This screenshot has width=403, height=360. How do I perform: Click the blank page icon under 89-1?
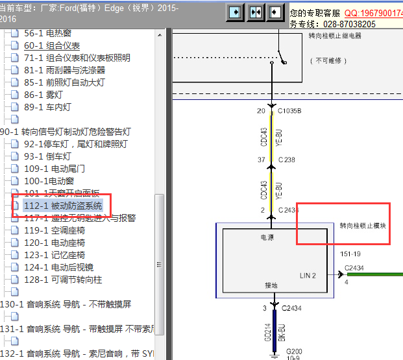(15, 119)
